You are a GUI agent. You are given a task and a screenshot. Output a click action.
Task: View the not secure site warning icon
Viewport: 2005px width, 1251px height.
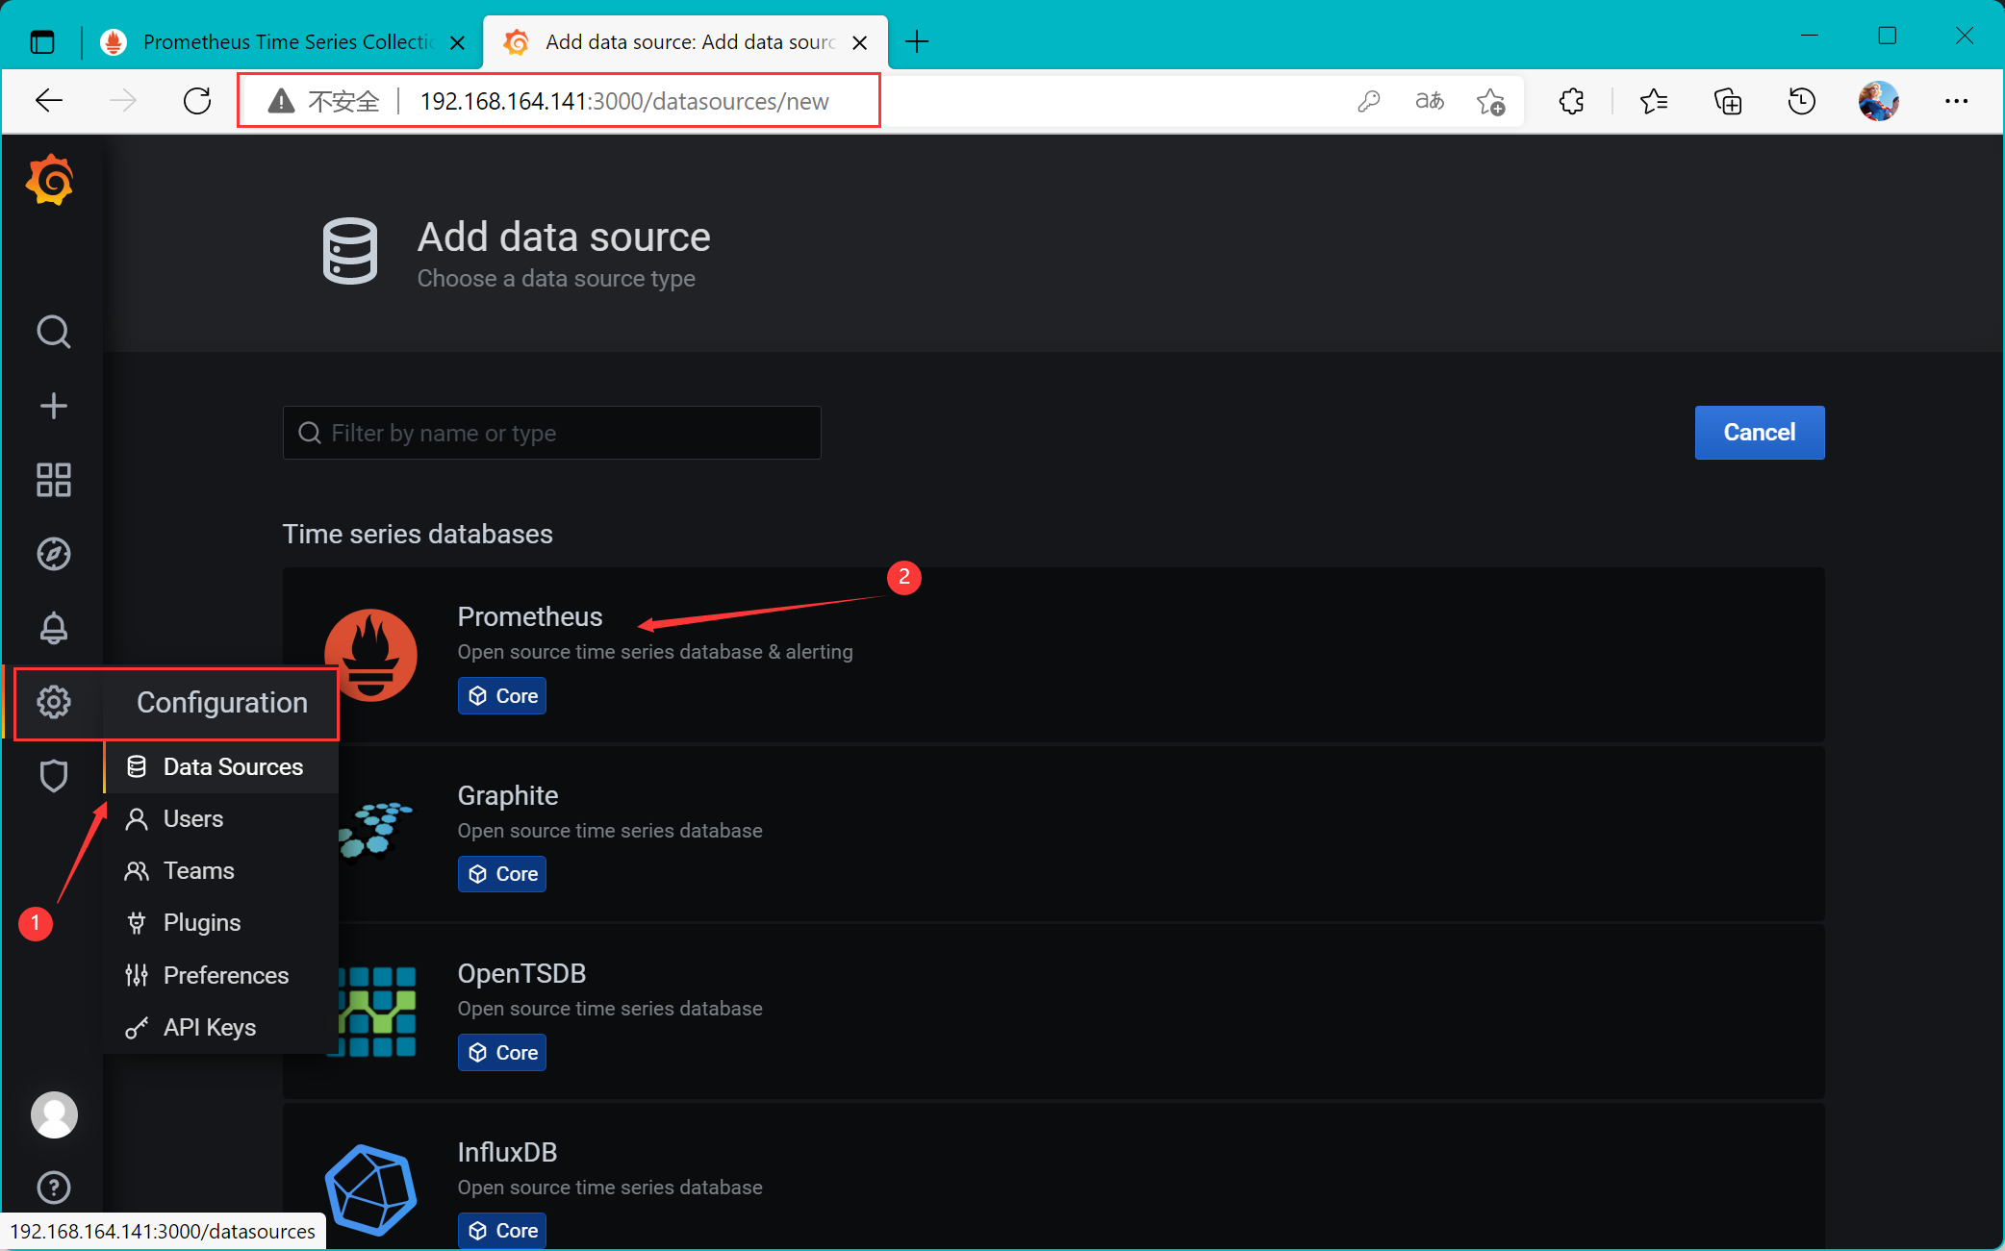[281, 101]
